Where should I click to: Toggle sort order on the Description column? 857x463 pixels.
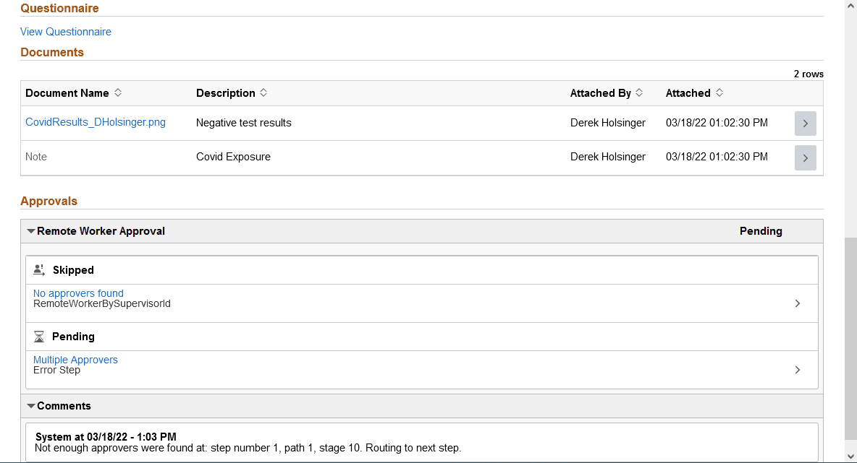(x=263, y=92)
